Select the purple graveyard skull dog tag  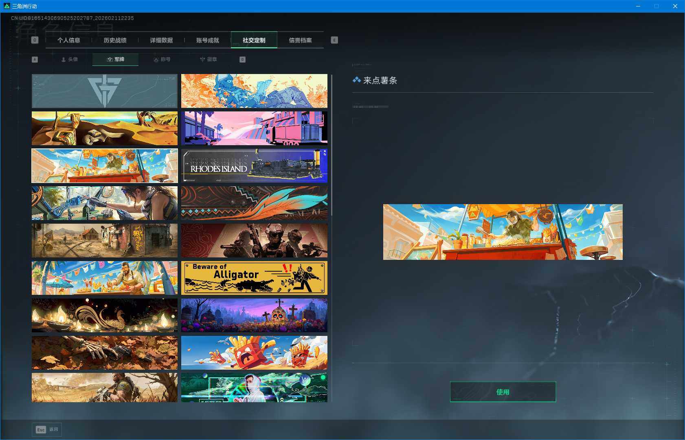point(254,316)
